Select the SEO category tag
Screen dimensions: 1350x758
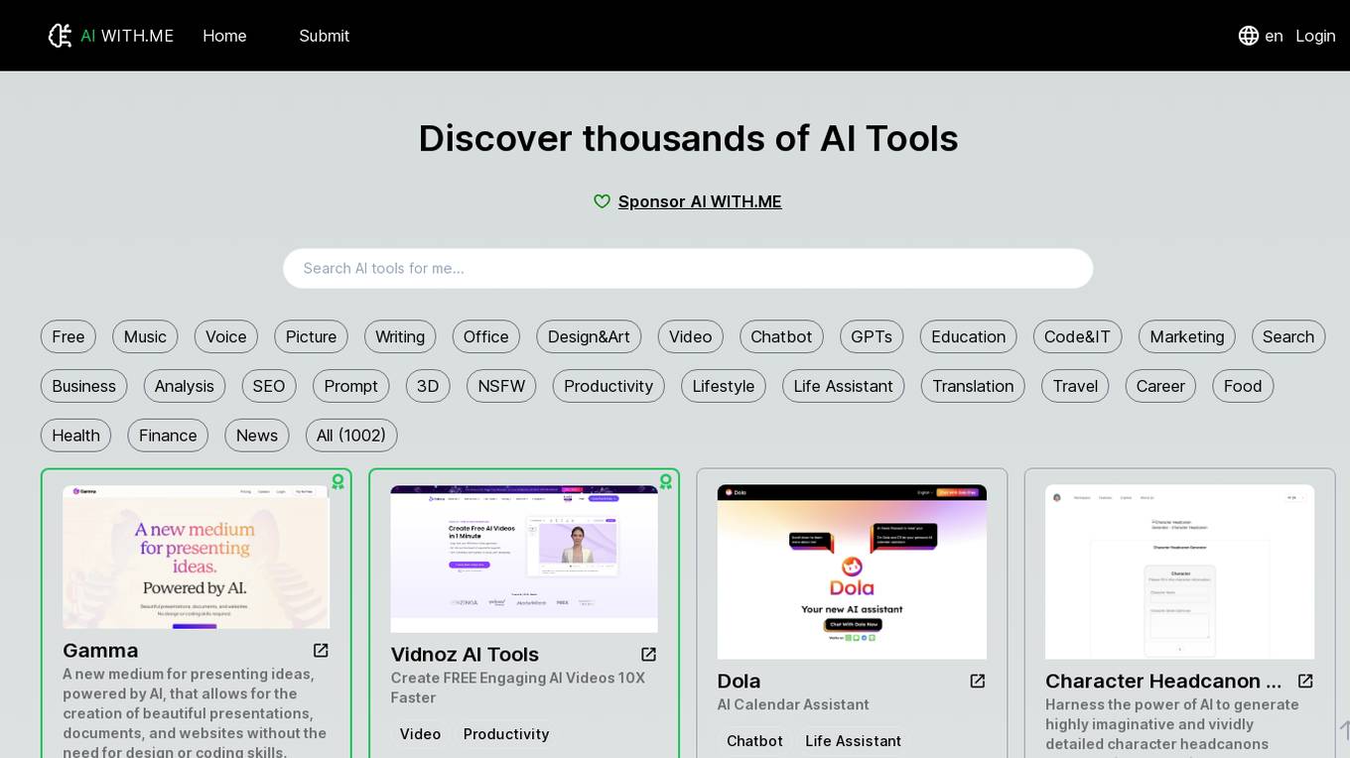pos(269,386)
